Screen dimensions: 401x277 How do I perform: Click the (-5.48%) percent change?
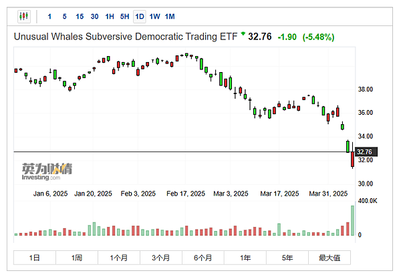click(318, 37)
